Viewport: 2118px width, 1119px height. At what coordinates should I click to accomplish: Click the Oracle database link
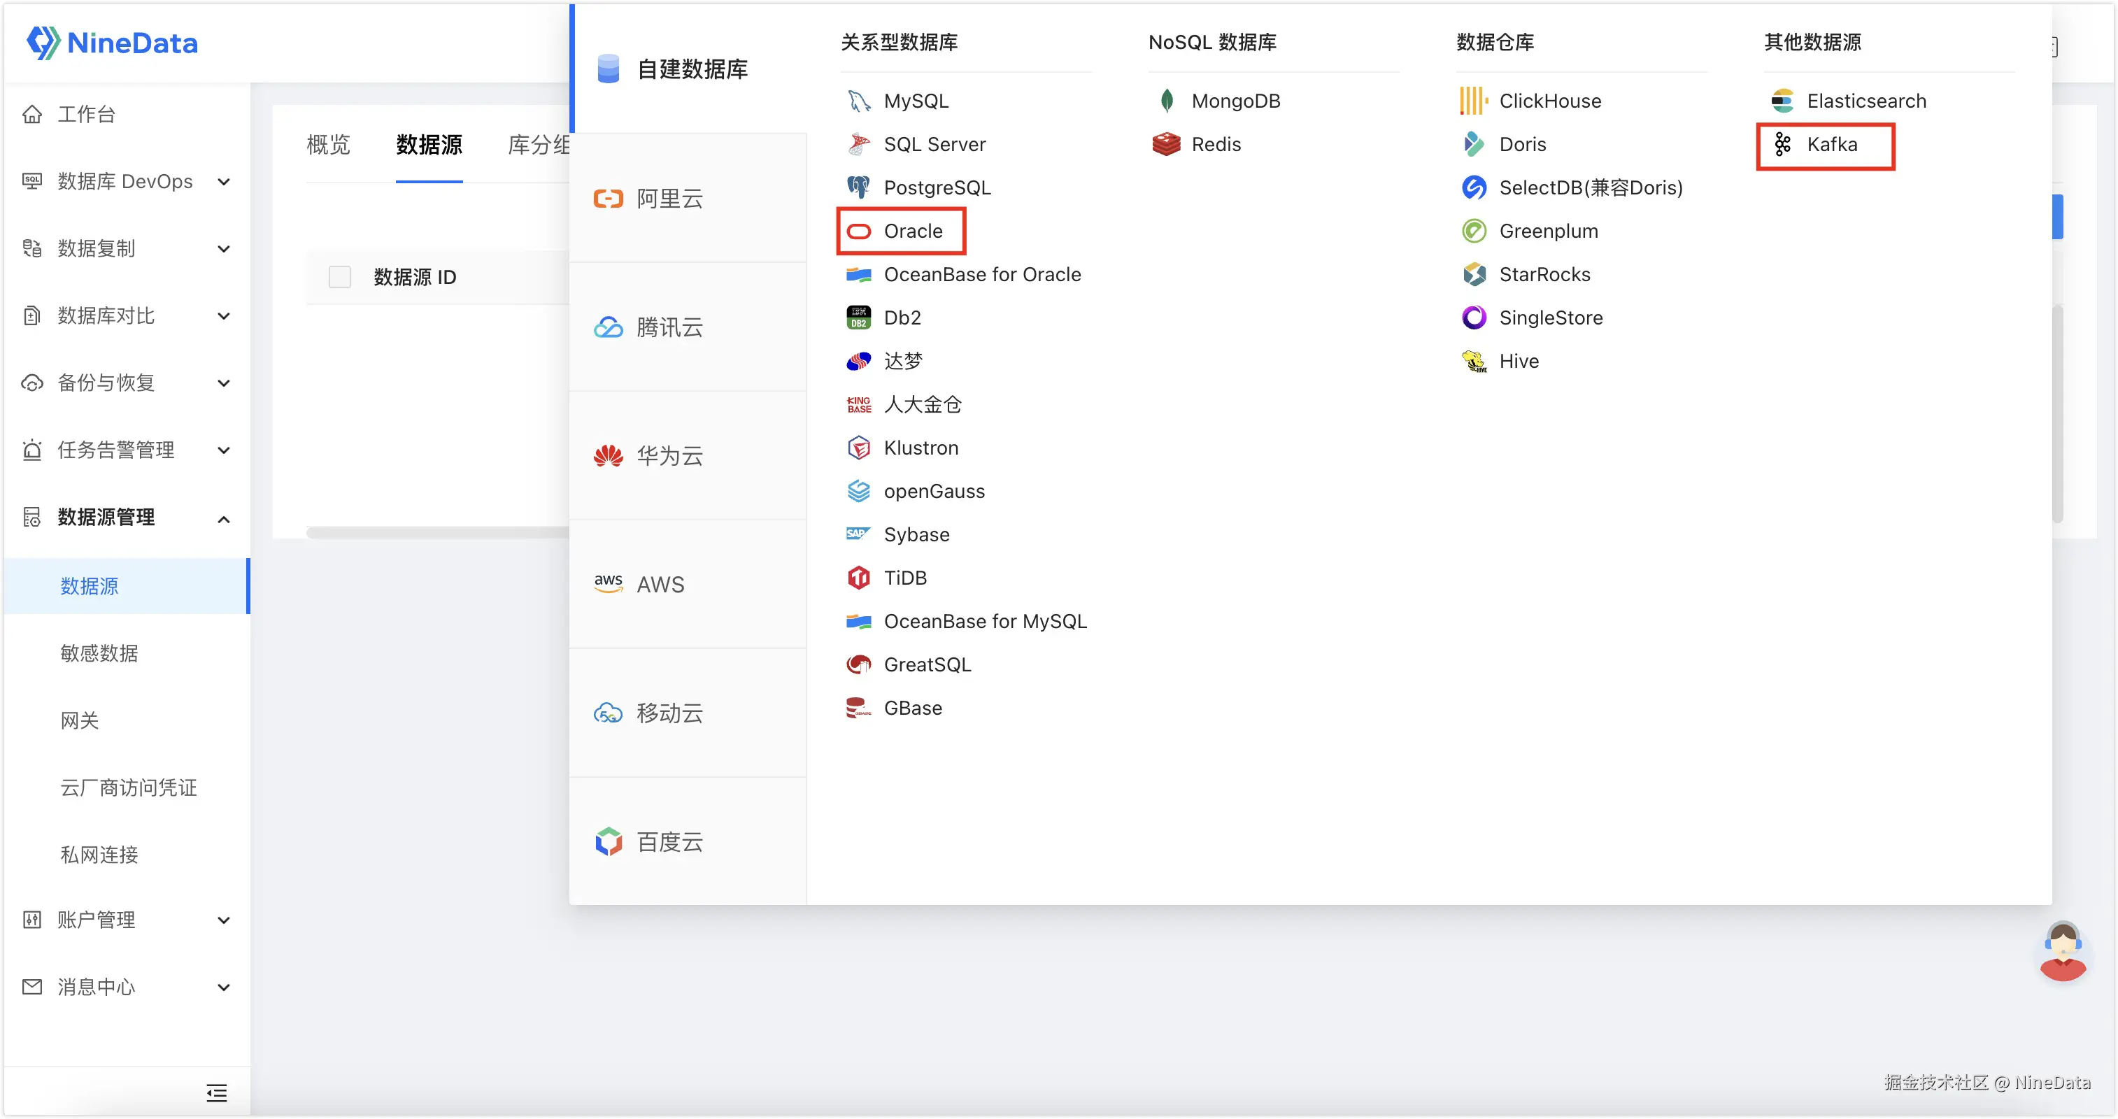click(x=913, y=231)
